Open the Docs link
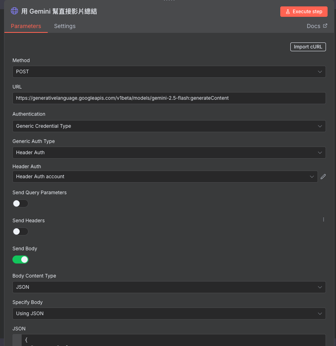Image resolution: width=336 pixels, height=346 pixels. [x=317, y=26]
